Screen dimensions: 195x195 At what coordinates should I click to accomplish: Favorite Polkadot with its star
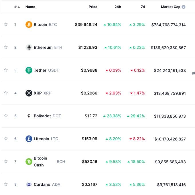click(x=6, y=116)
